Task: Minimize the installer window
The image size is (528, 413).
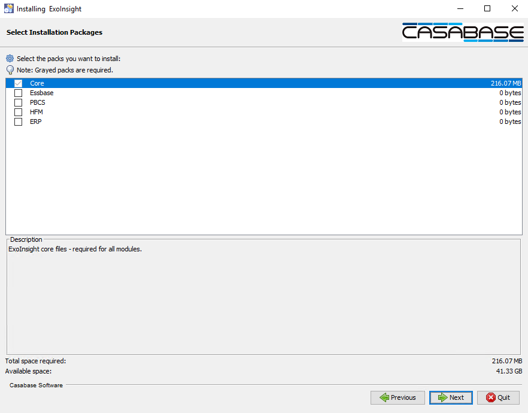Action: [x=460, y=9]
